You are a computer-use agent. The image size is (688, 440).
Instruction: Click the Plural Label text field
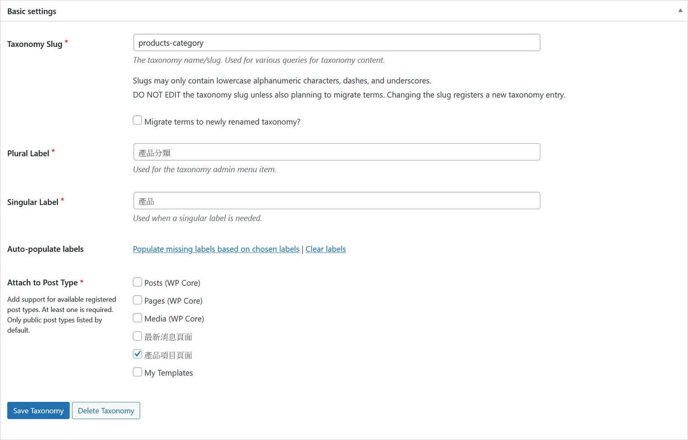coord(336,152)
